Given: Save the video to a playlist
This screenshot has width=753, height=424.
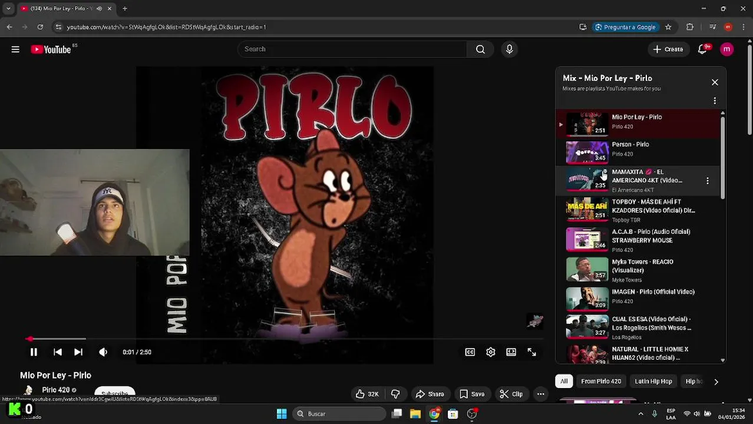Looking at the screenshot, I should [x=472, y=394].
